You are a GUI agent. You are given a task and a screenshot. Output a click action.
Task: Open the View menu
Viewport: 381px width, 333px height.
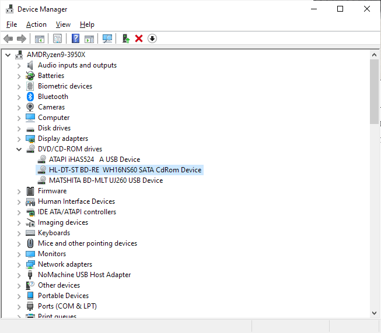[63, 24]
